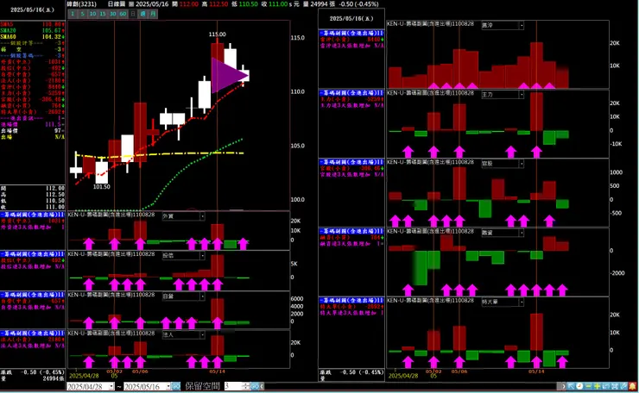Viewport: 639px width, 393px height.
Task: Switch to the 10-minute chart period
Action: click(x=92, y=14)
